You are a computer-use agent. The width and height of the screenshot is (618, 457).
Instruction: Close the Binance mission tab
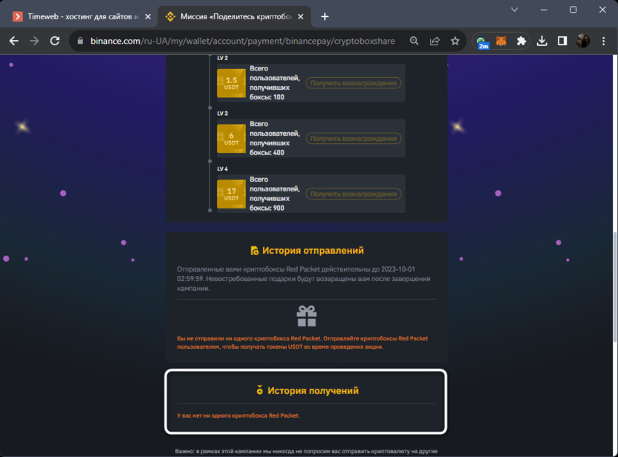pyautogui.click(x=300, y=16)
